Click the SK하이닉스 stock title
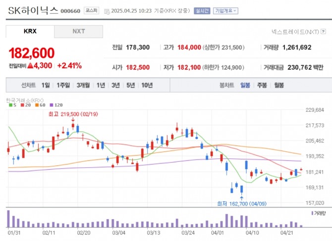332x241 pixels. pyautogui.click(x=33, y=10)
